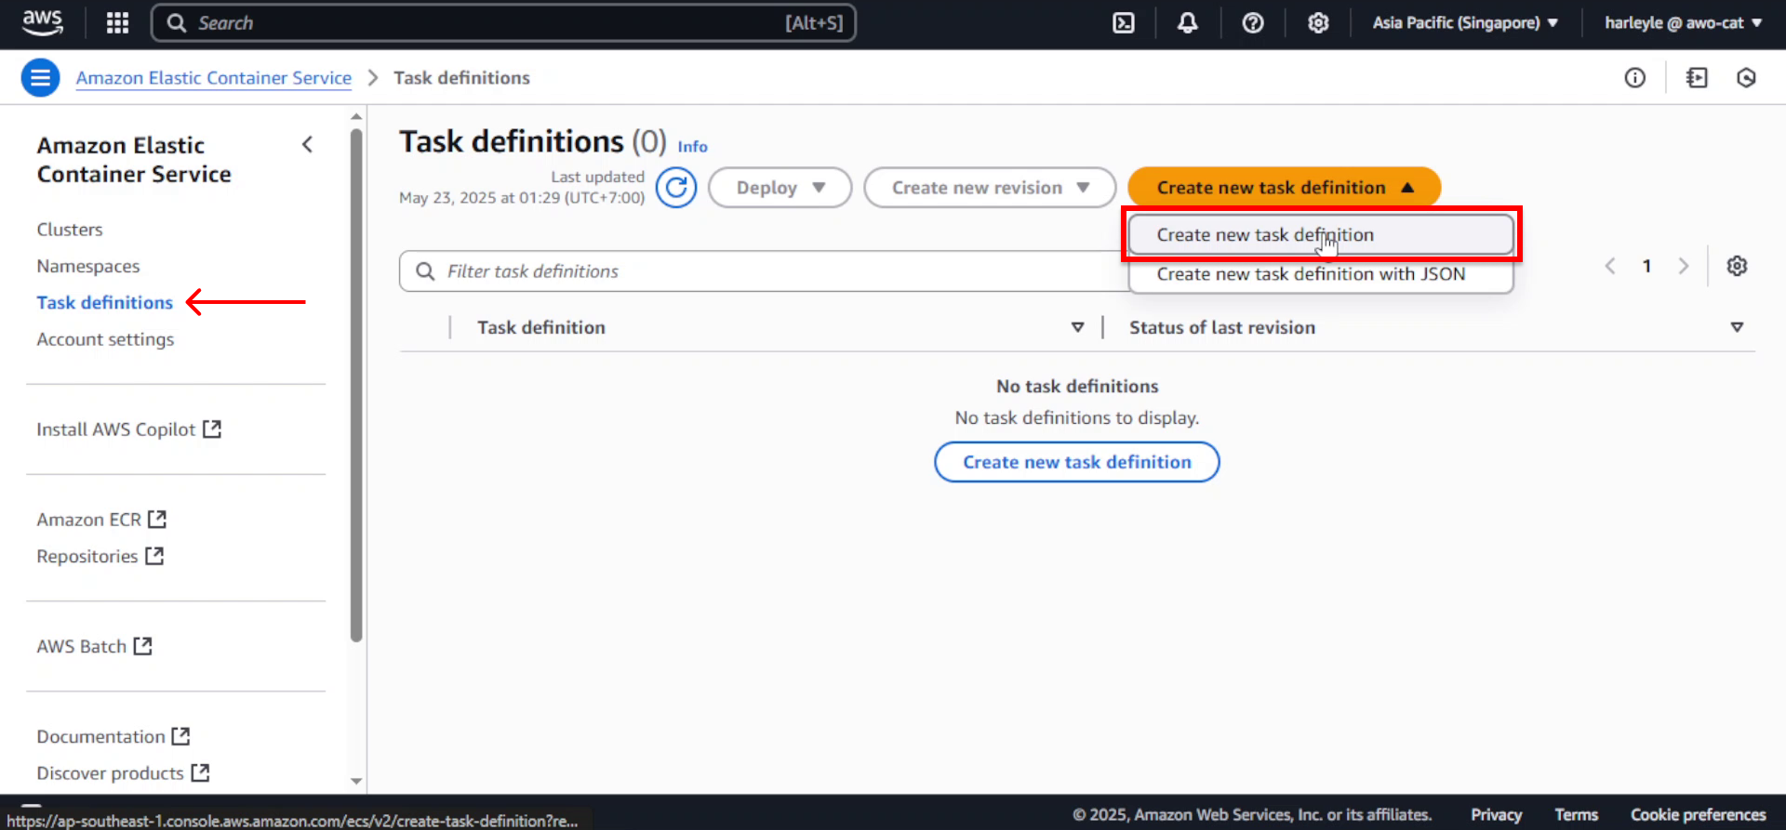Open the AWS Batch external link
The height and width of the screenshot is (830, 1786).
point(94,646)
